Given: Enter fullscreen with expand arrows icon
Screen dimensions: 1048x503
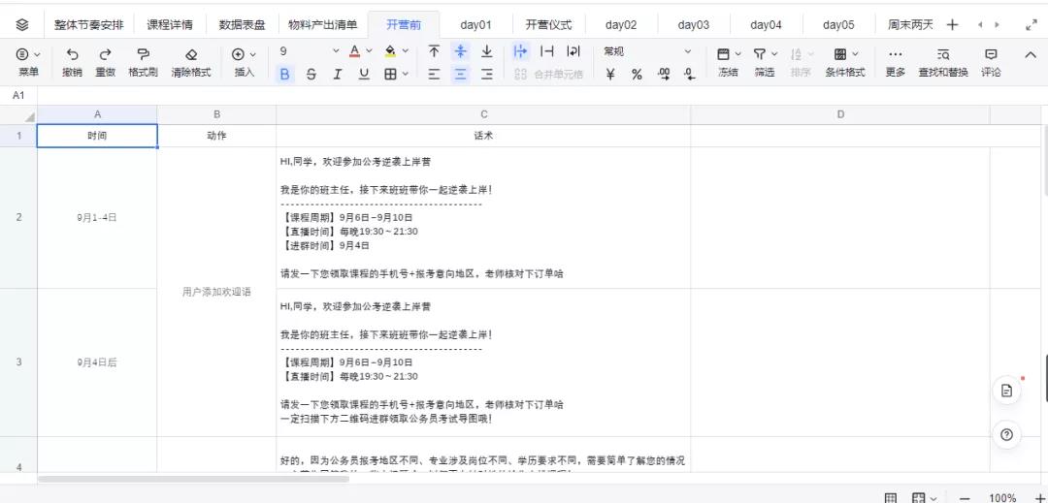Looking at the screenshot, I should (x=1031, y=25).
